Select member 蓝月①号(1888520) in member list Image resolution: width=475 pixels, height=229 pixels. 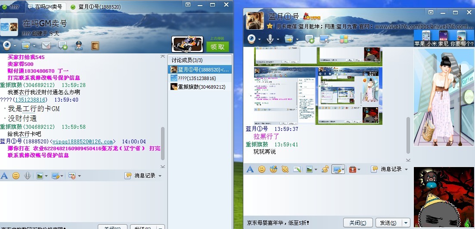pyautogui.click(x=200, y=70)
